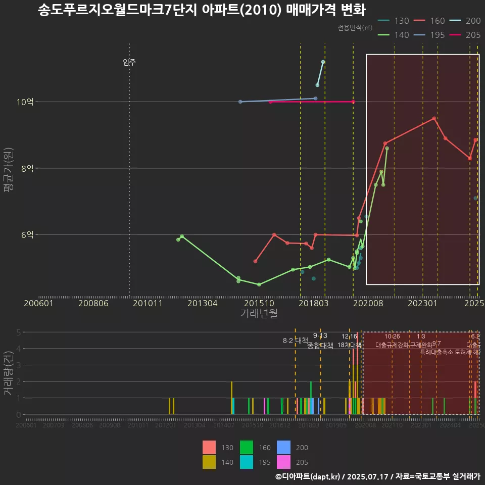Click the blue 200 swatch in bottom legend
485x485 pixels.
point(283,447)
